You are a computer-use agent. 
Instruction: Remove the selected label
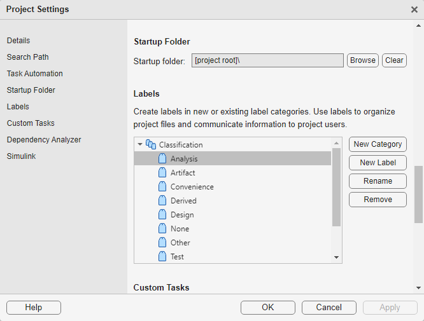[x=378, y=200]
